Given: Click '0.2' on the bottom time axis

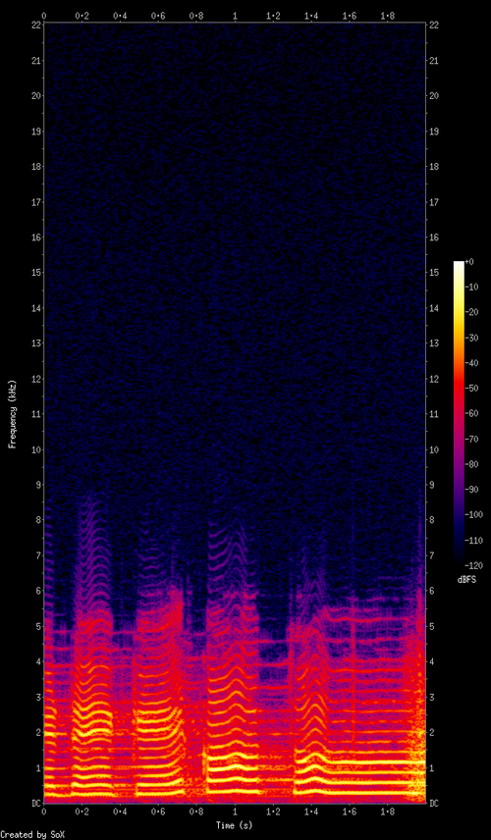Looking at the screenshot, I should tap(82, 812).
